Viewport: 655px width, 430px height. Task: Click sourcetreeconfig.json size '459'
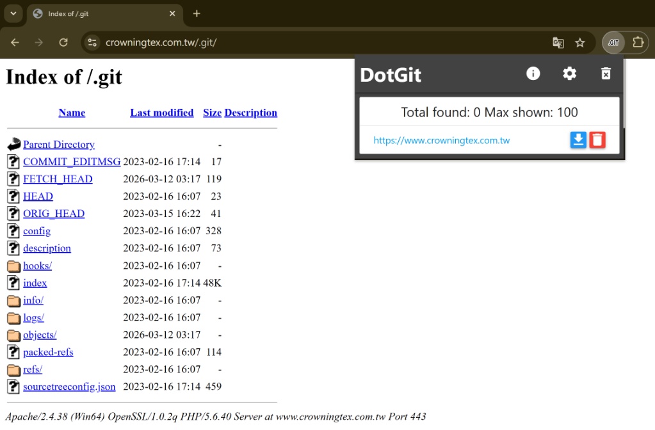pyautogui.click(x=213, y=387)
